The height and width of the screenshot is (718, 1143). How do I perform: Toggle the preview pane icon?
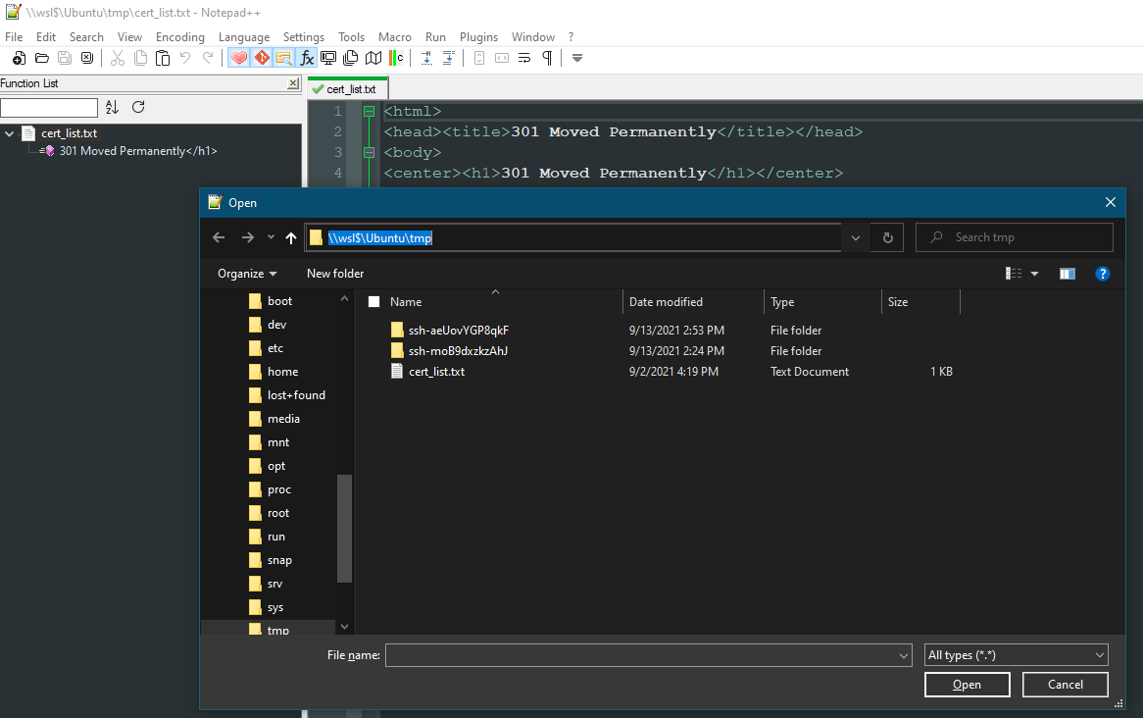(x=1068, y=274)
